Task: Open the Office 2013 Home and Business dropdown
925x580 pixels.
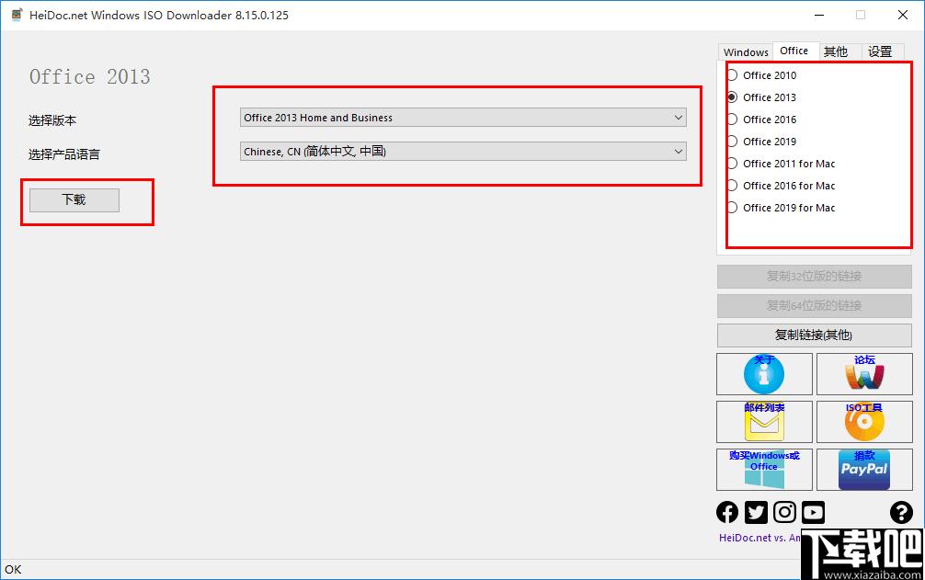Action: (463, 118)
